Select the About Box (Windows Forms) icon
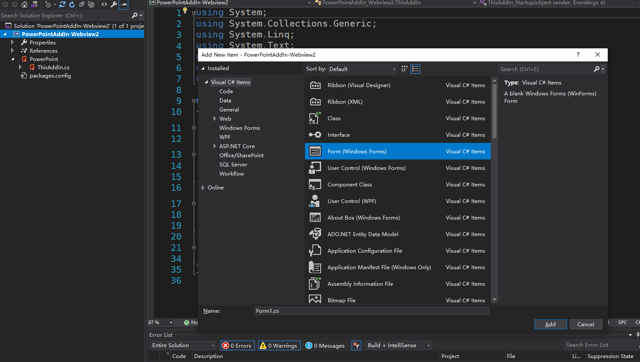The width and height of the screenshot is (640, 362). pyautogui.click(x=315, y=218)
